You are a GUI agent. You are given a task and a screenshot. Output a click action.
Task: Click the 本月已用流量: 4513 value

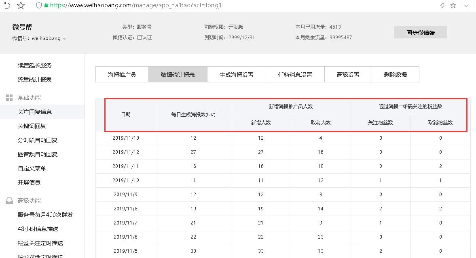(x=318, y=27)
